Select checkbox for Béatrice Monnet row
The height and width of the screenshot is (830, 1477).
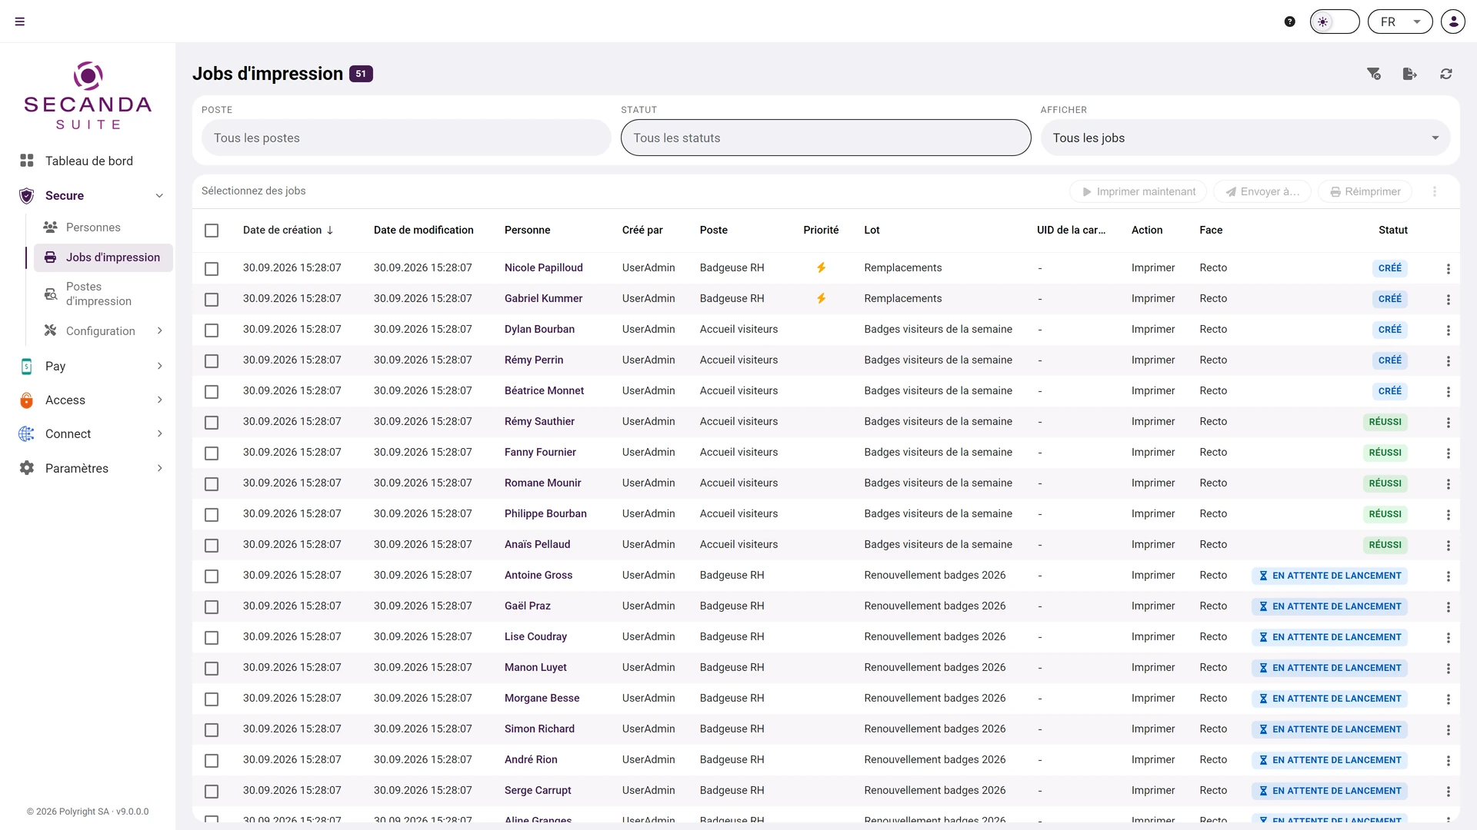coord(212,392)
